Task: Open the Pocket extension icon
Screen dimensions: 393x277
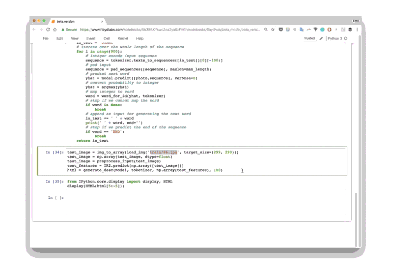Action: tap(281, 30)
